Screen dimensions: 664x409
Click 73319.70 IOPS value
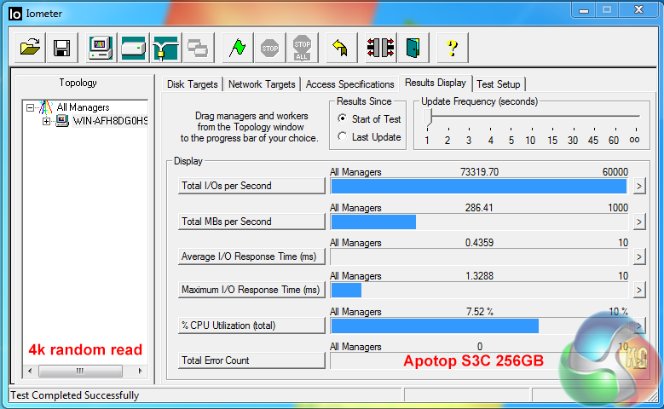[x=479, y=172]
